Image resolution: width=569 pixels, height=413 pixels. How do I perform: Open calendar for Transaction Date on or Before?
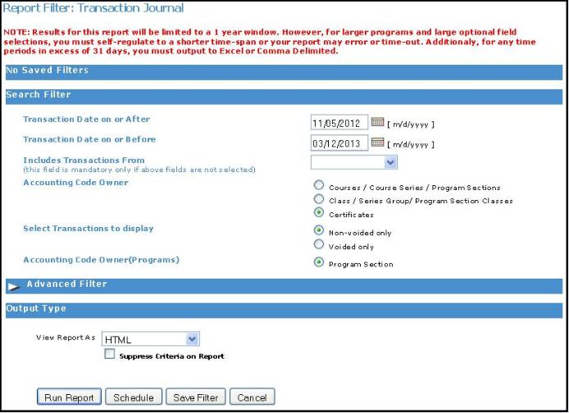click(377, 142)
